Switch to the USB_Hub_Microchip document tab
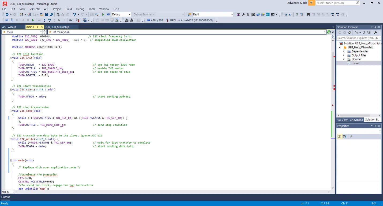Image resolution: width=383 pixels, height=206 pixels. click(x=57, y=27)
